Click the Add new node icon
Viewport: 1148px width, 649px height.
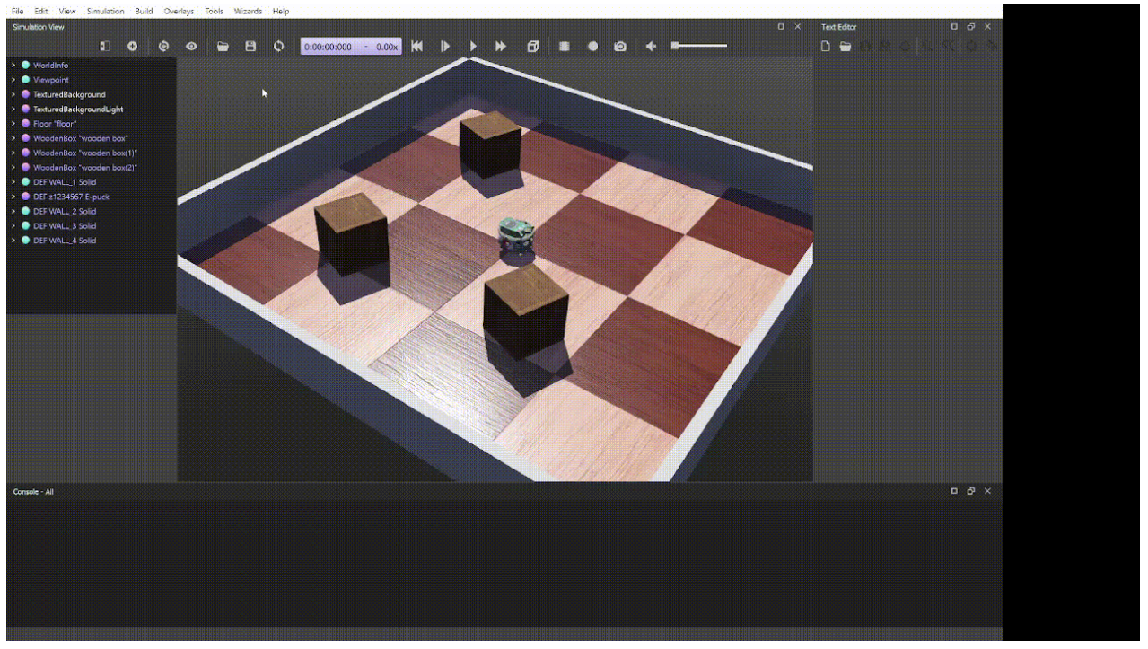pos(133,47)
